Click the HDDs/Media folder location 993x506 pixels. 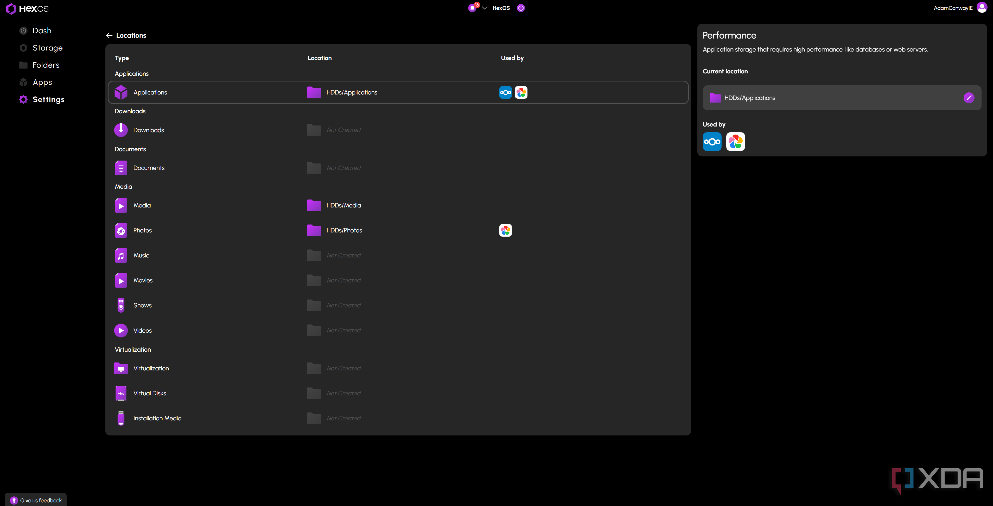click(x=334, y=206)
